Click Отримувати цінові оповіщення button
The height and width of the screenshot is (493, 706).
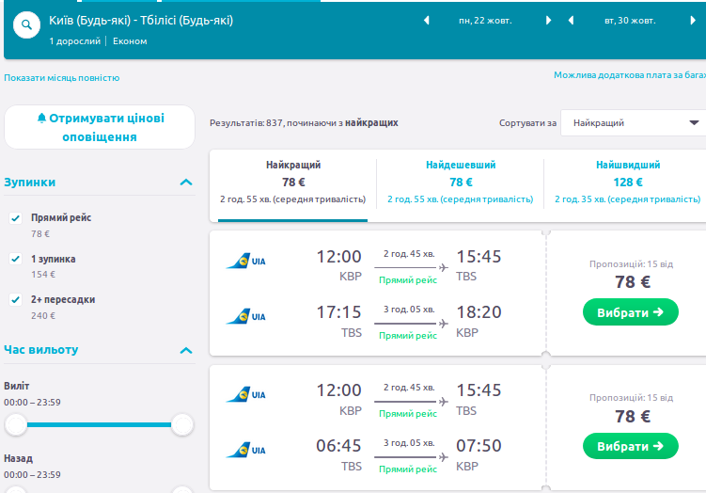[100, 127]
